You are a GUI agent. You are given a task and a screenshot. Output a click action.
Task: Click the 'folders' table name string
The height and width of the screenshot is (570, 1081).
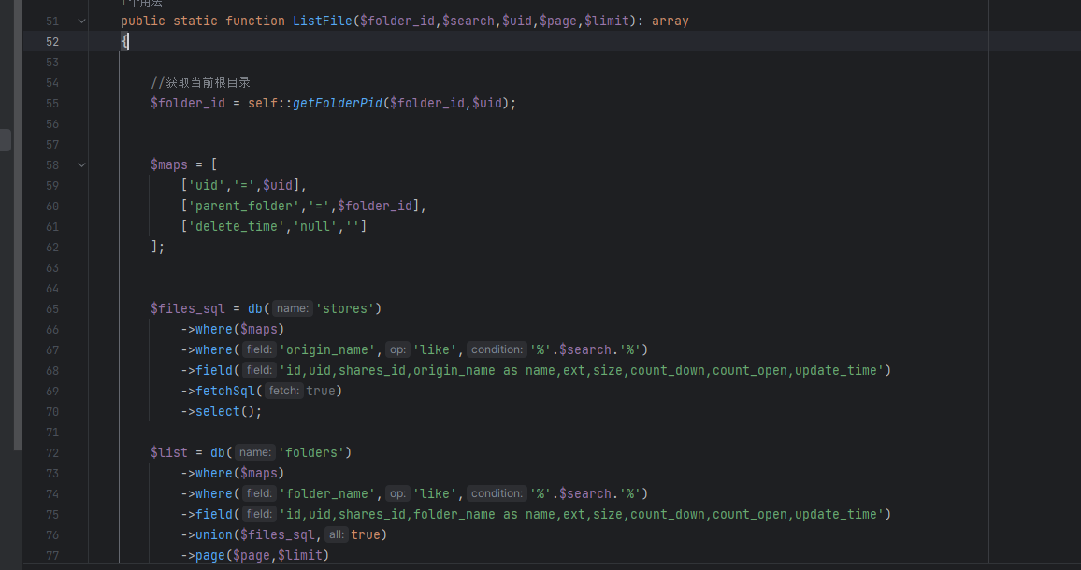point(311,452)
